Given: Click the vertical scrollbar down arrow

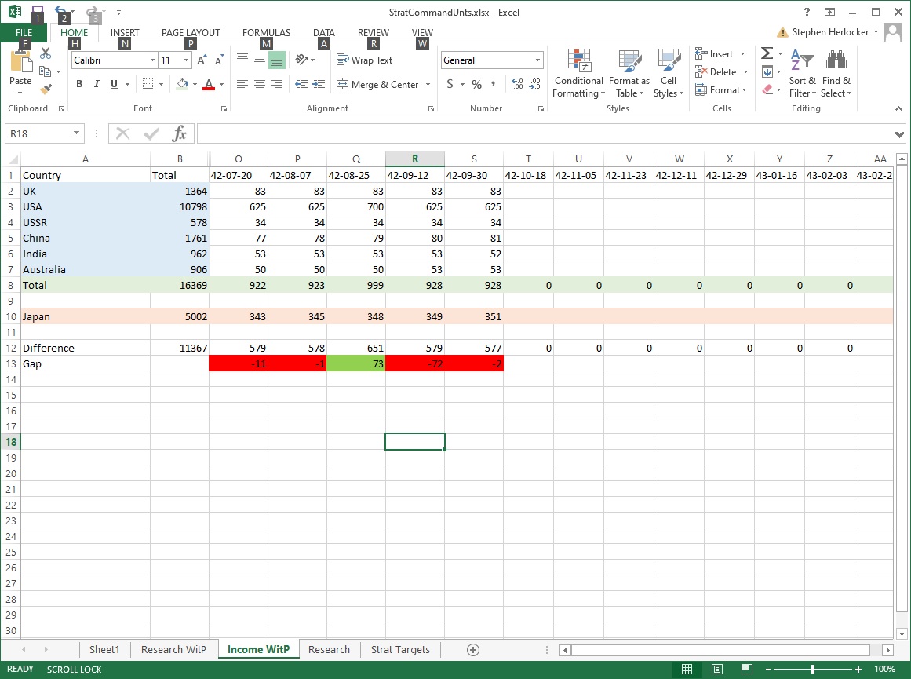Looking at the screenshot, I should click(x=901, y=633).
